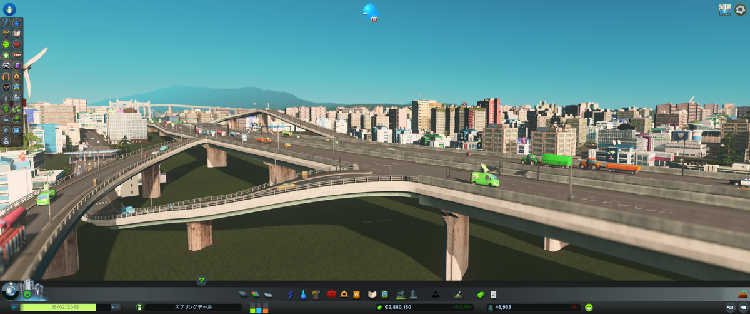Viewport: 750px width, 314px height.
Task: Open the Chirper bird notifications
Action: [x=371, y=10]
